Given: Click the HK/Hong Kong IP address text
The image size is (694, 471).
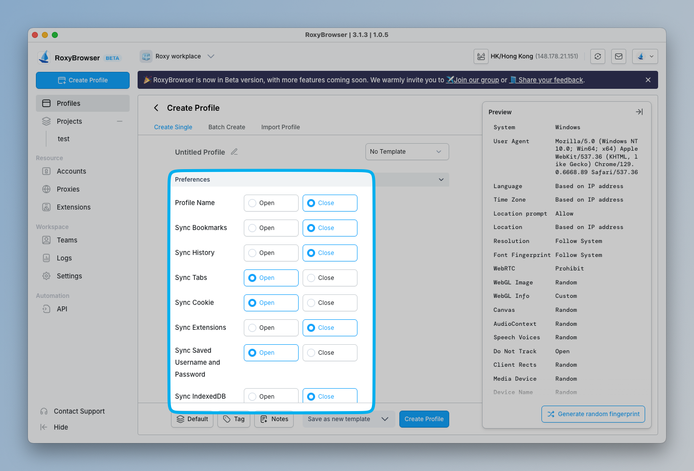Looking at the screenshot, I should click(557, 56).
